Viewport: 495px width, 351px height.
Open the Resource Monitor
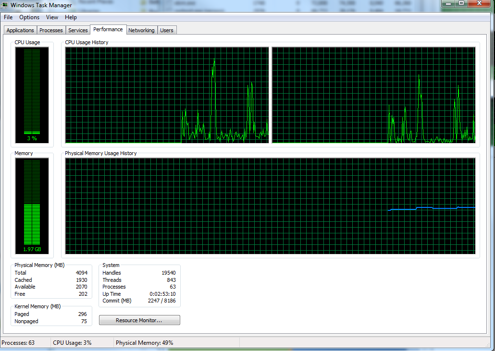click(x=139, y=320)
